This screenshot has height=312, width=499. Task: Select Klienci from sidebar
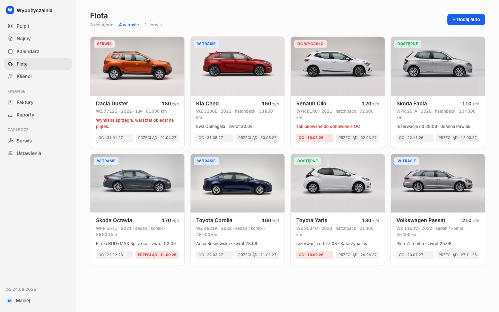(38, 76)
